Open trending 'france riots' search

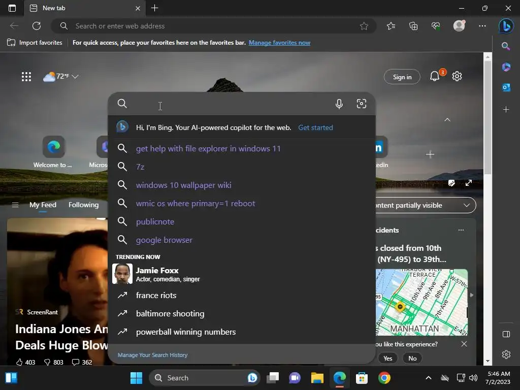coord(242,295)
